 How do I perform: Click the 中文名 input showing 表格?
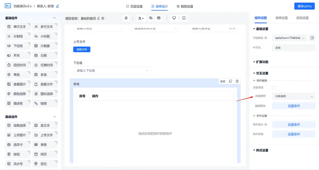coord(293,48)
